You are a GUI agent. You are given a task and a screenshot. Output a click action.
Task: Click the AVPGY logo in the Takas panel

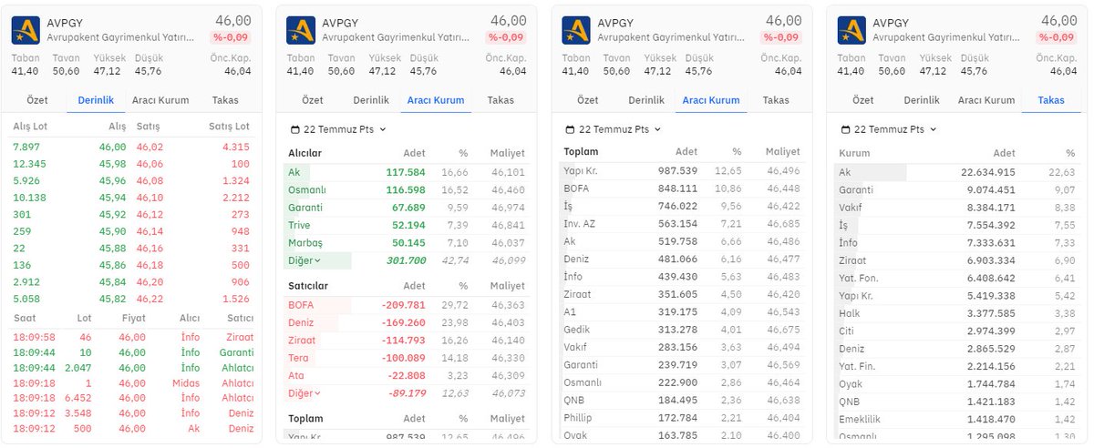pos(851,30)
